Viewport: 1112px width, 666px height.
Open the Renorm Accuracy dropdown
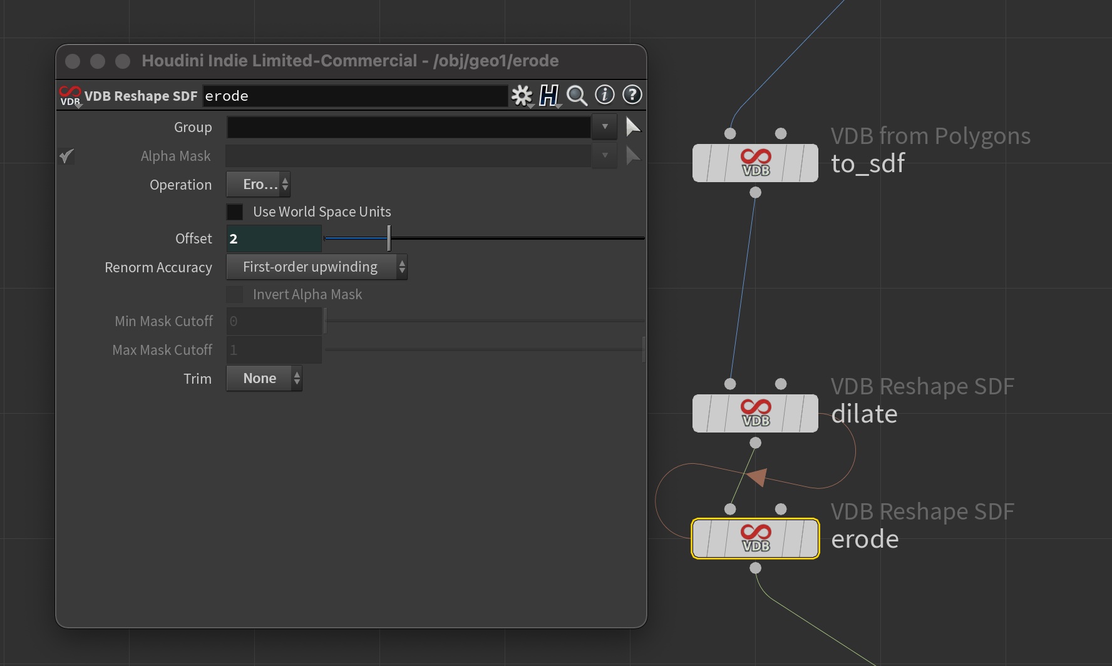[317, 267]
